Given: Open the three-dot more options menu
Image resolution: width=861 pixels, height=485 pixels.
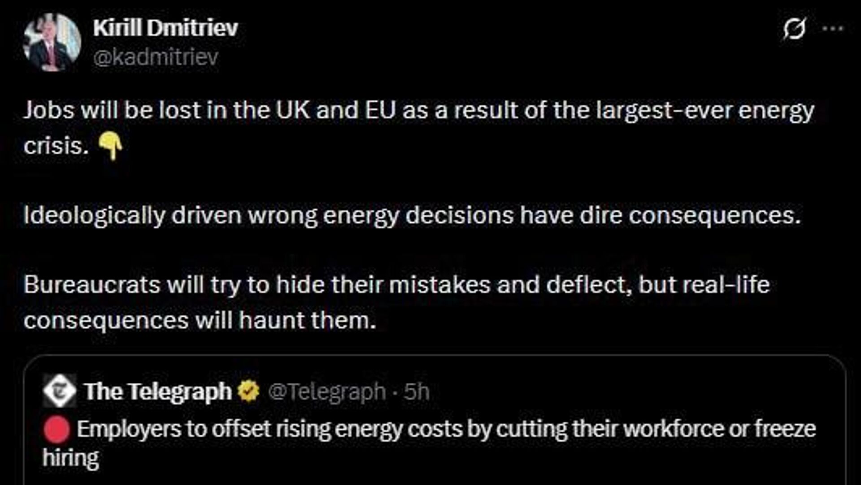Looking at the screenshot, I should [832, 29].
